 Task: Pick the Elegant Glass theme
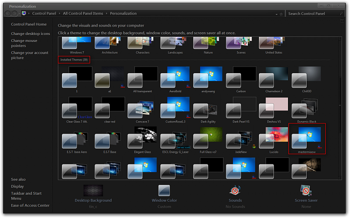tap(142, 140)
